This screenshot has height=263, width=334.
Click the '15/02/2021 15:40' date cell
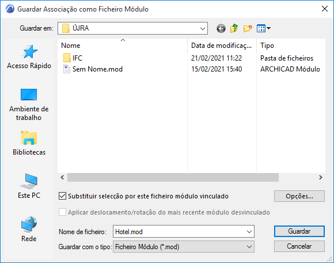click(x=217, y=69)
